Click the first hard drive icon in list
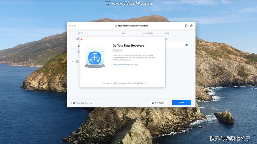The image size is (257, 144). [77, 39]
